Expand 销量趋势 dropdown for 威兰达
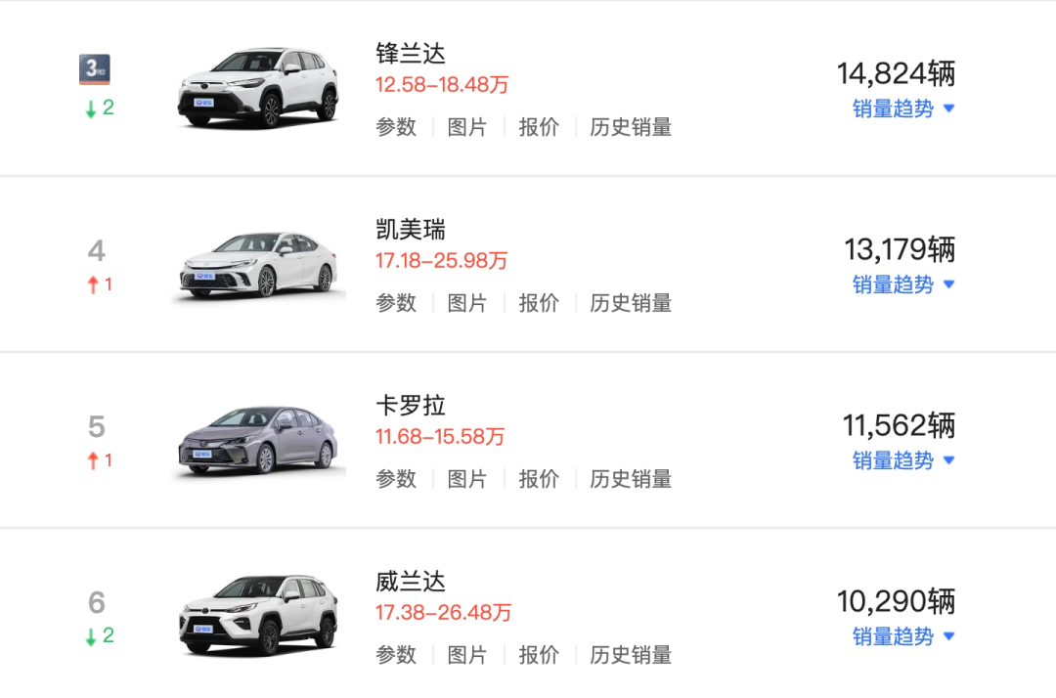The height and width of the screenshot is (698, 1056). pyautogui.click(x=902, y=636)
